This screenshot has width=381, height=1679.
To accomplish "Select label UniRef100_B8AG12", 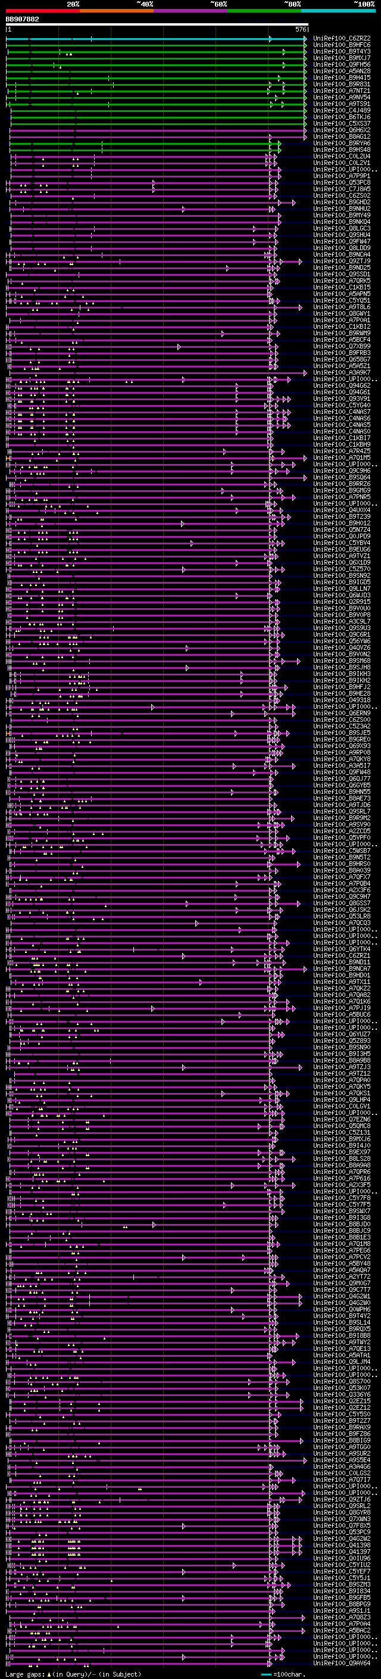I will [x=342, y=137].
